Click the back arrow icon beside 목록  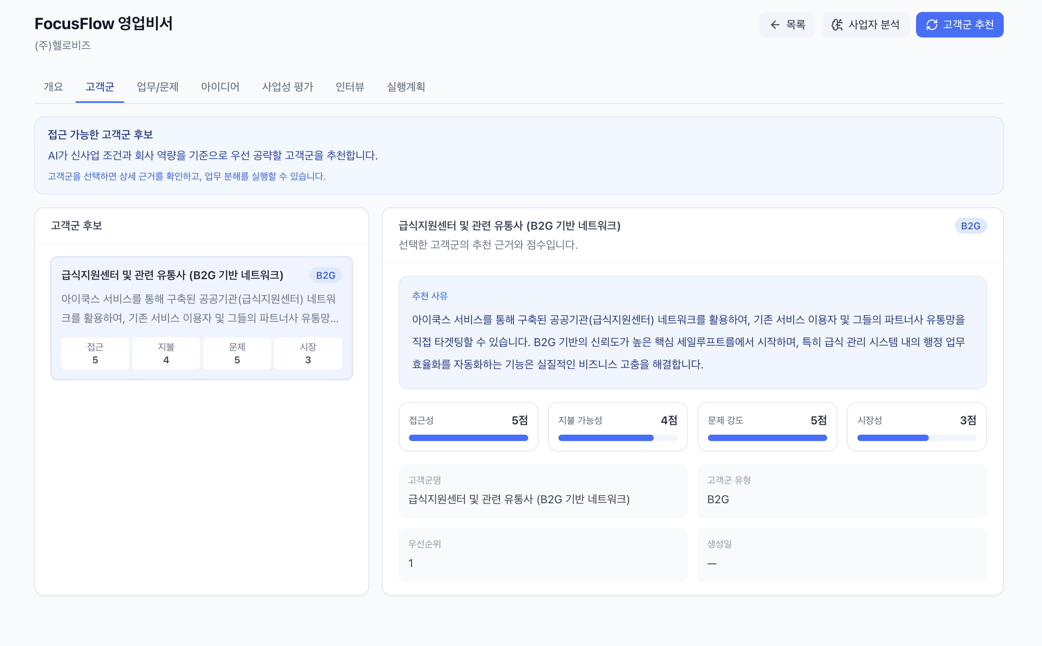(x=775, y=25)
